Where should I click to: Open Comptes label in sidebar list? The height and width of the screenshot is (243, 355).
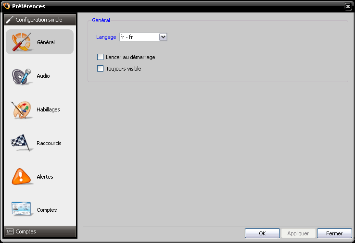47,210
